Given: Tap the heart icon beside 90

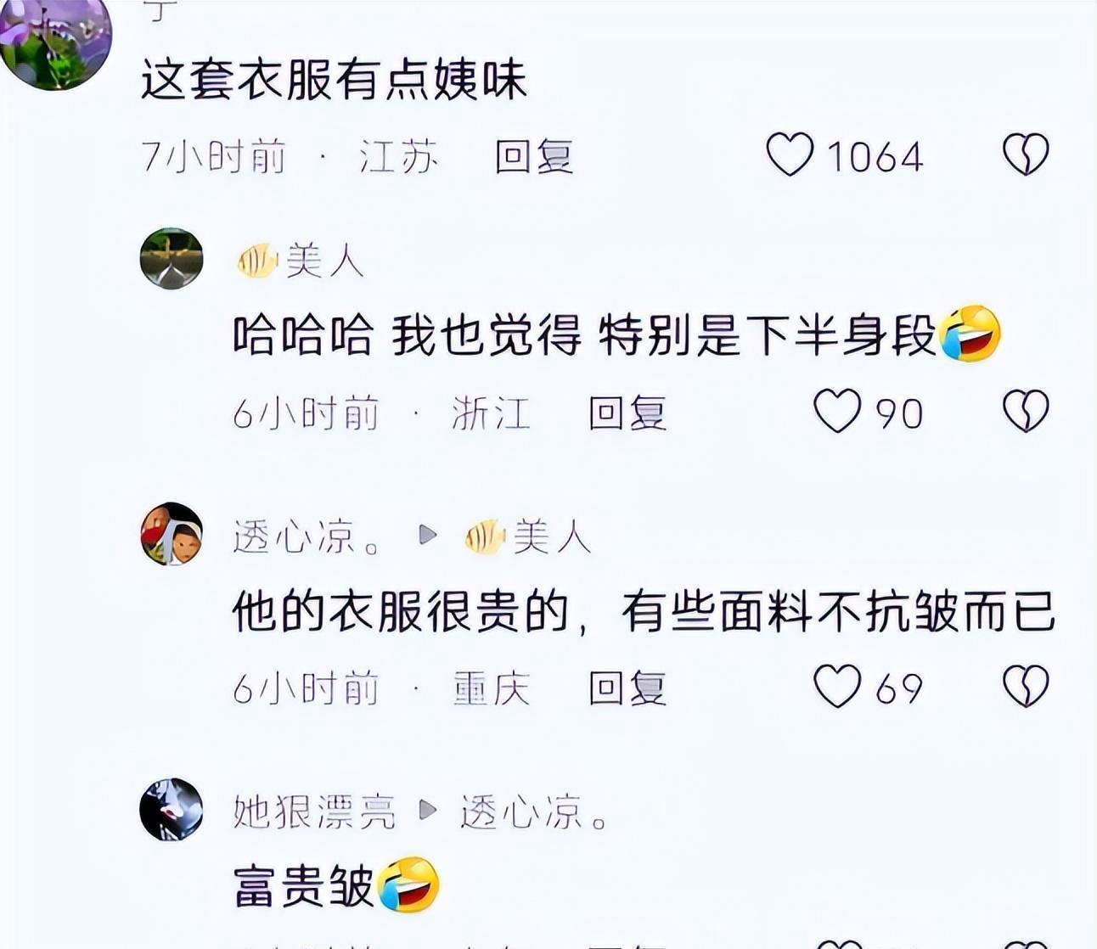Looking at the screenshot, I should 837,411.
